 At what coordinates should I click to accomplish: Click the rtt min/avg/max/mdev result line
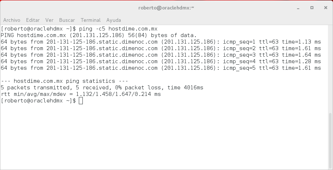[81, 94]
